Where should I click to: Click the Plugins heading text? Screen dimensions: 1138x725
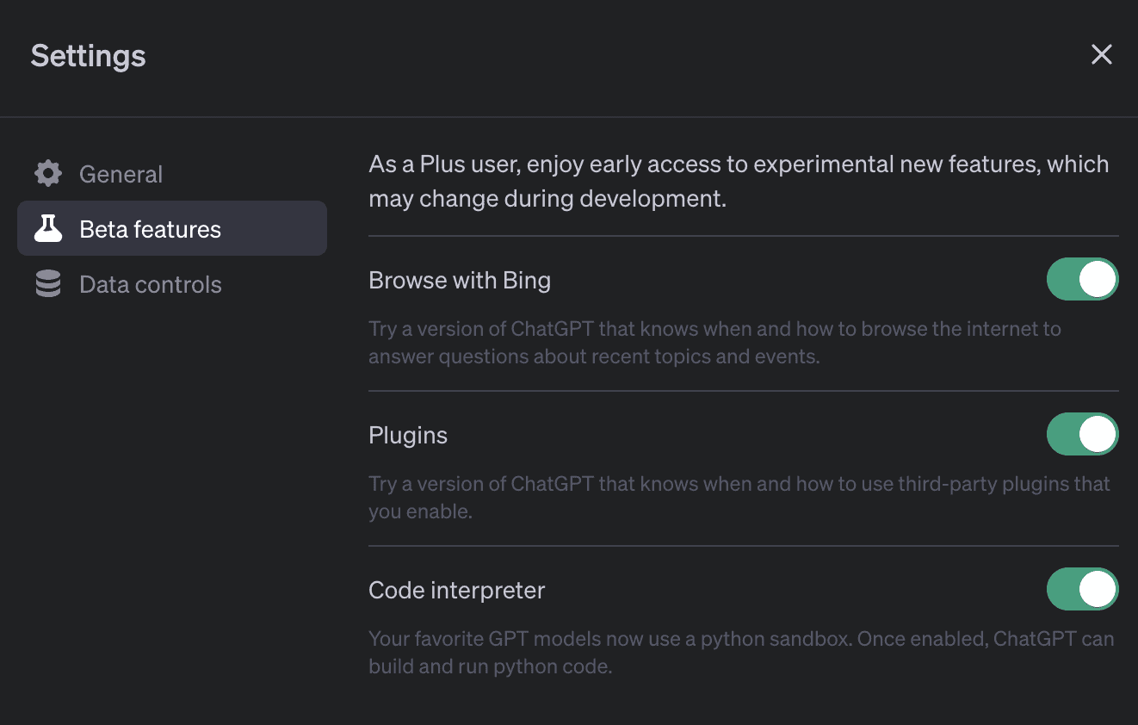point(408,436)
